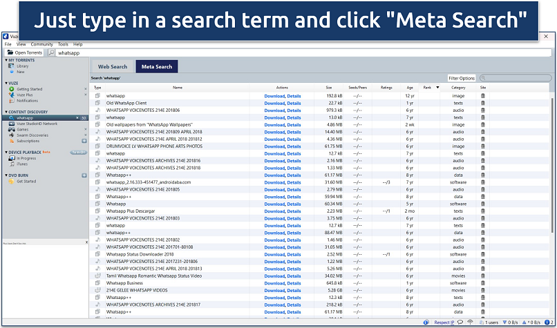557x328 pixels.
Task: Download Whatsapp Status Downloader 2018
Action: [274, 255]
